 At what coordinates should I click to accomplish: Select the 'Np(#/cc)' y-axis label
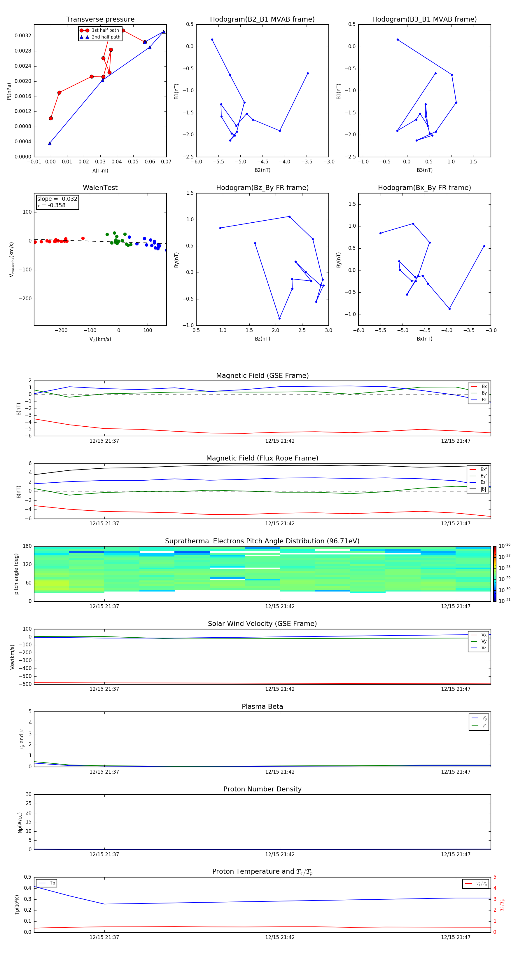pyautogui.click(x=20, y=822)
